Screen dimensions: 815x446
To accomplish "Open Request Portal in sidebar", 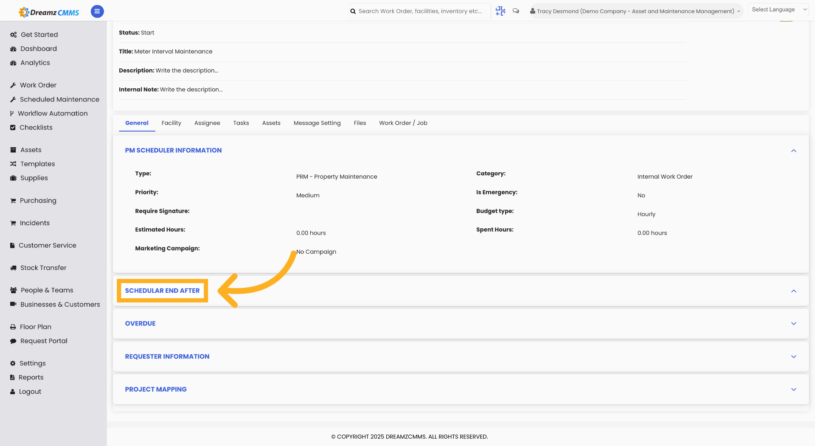I will (44, 341).
